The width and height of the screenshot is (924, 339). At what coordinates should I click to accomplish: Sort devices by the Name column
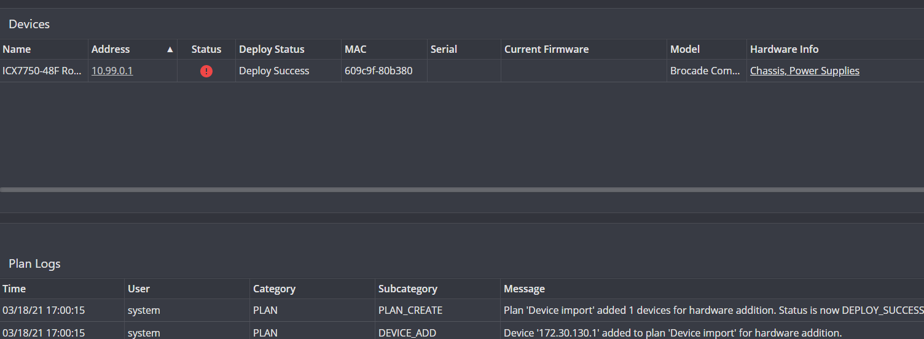[17, 50]
